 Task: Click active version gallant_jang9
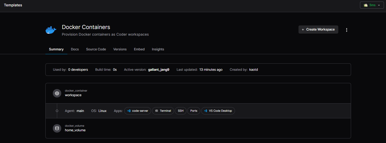159,70
